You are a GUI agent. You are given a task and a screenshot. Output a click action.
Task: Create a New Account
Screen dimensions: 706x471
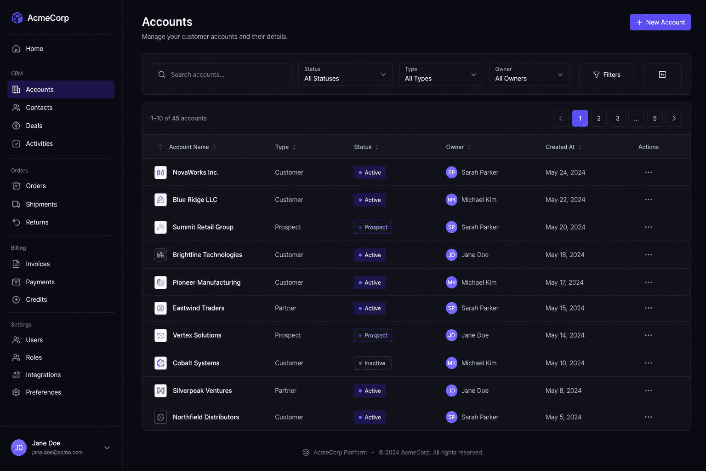(660, 22)
